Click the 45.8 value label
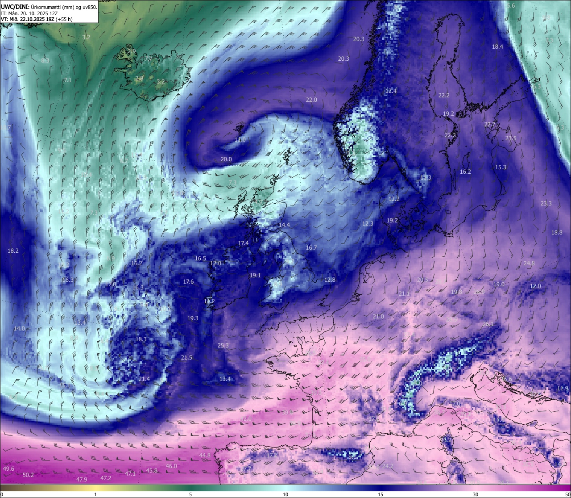This screenshot has width=571, height=498. (x=152, y=471)
